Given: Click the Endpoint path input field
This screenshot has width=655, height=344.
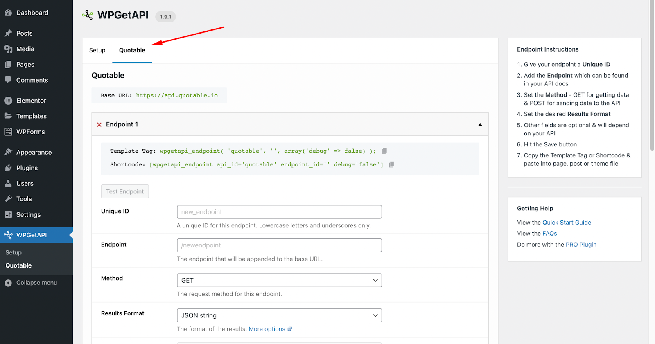Looking at the screenshot, I should point(279,245).
